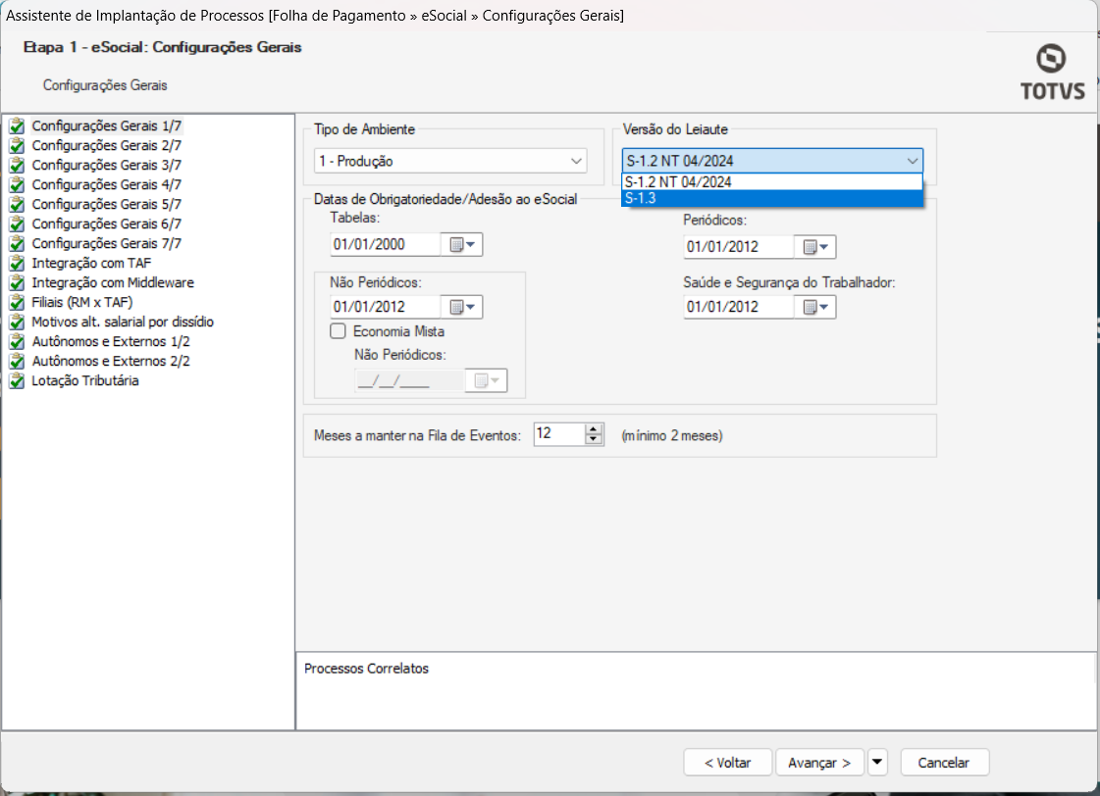Go to step Configurações Gerais 2/7

107,146
